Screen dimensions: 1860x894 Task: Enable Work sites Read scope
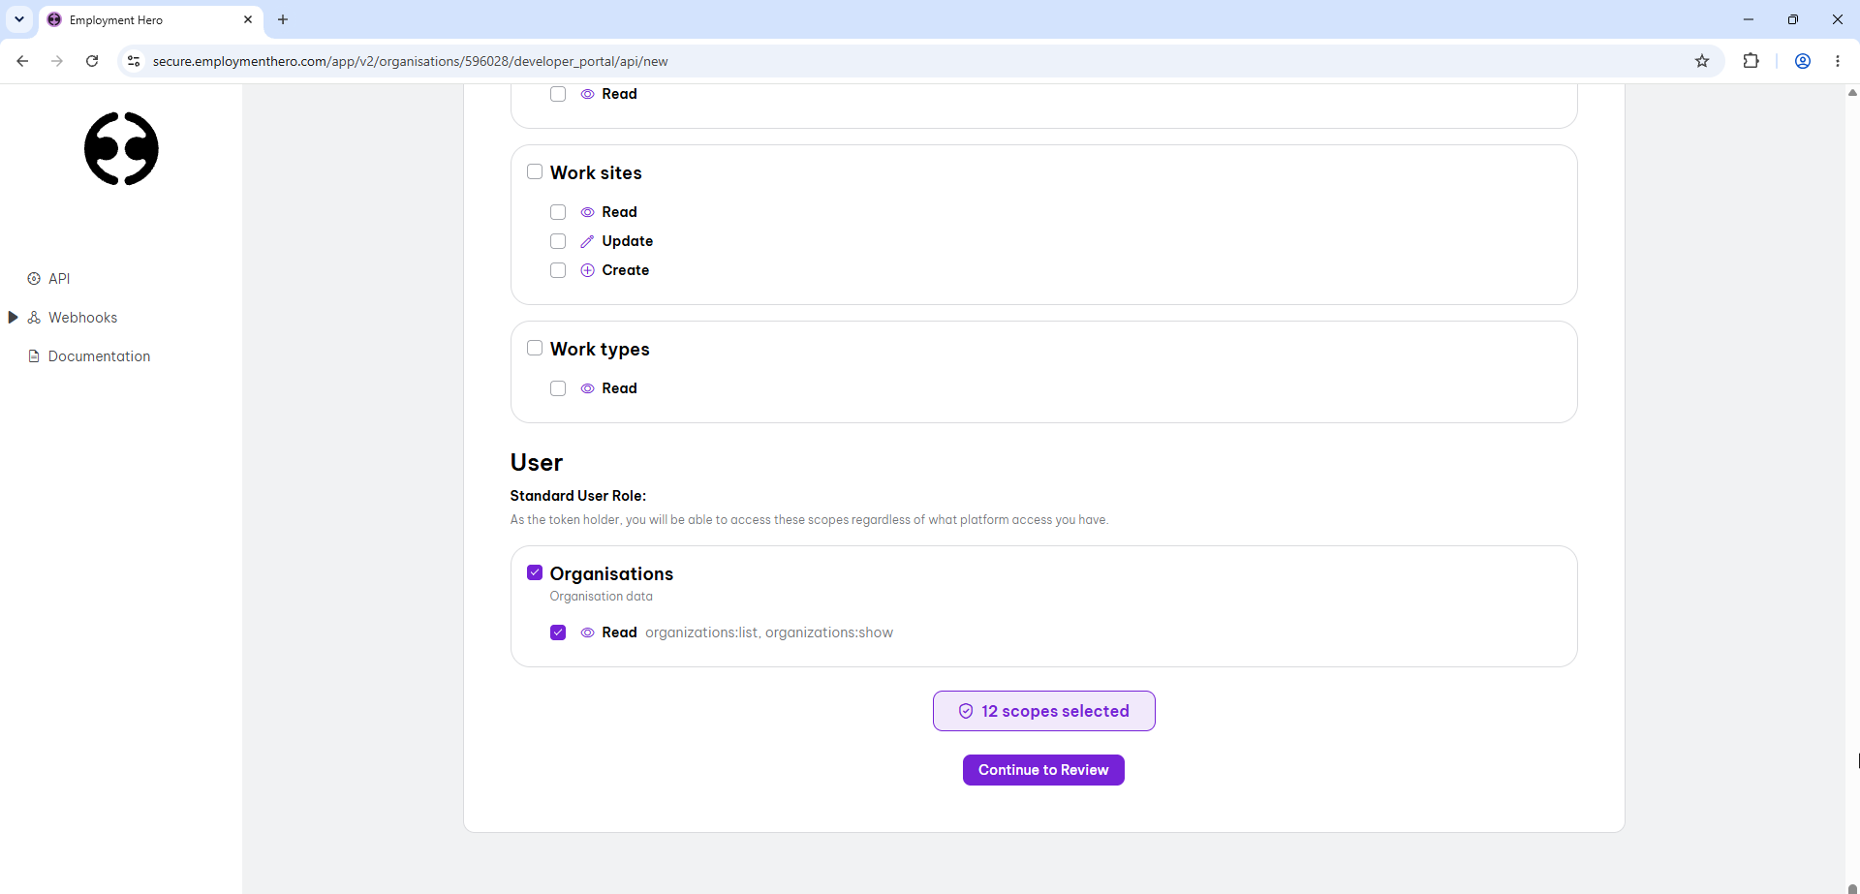(x=558, y=212)
